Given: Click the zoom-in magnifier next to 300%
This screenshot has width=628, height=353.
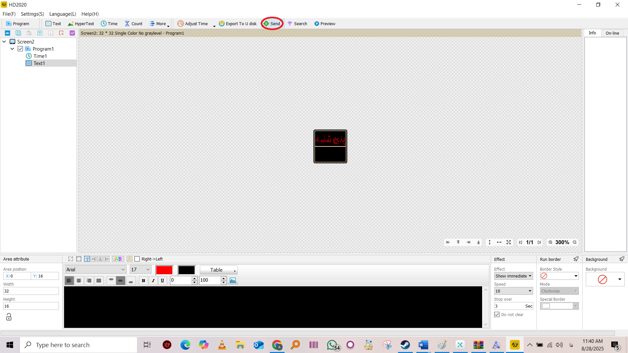Looking at the screenshot, I should pyautogui.click(x=550, y=242).
